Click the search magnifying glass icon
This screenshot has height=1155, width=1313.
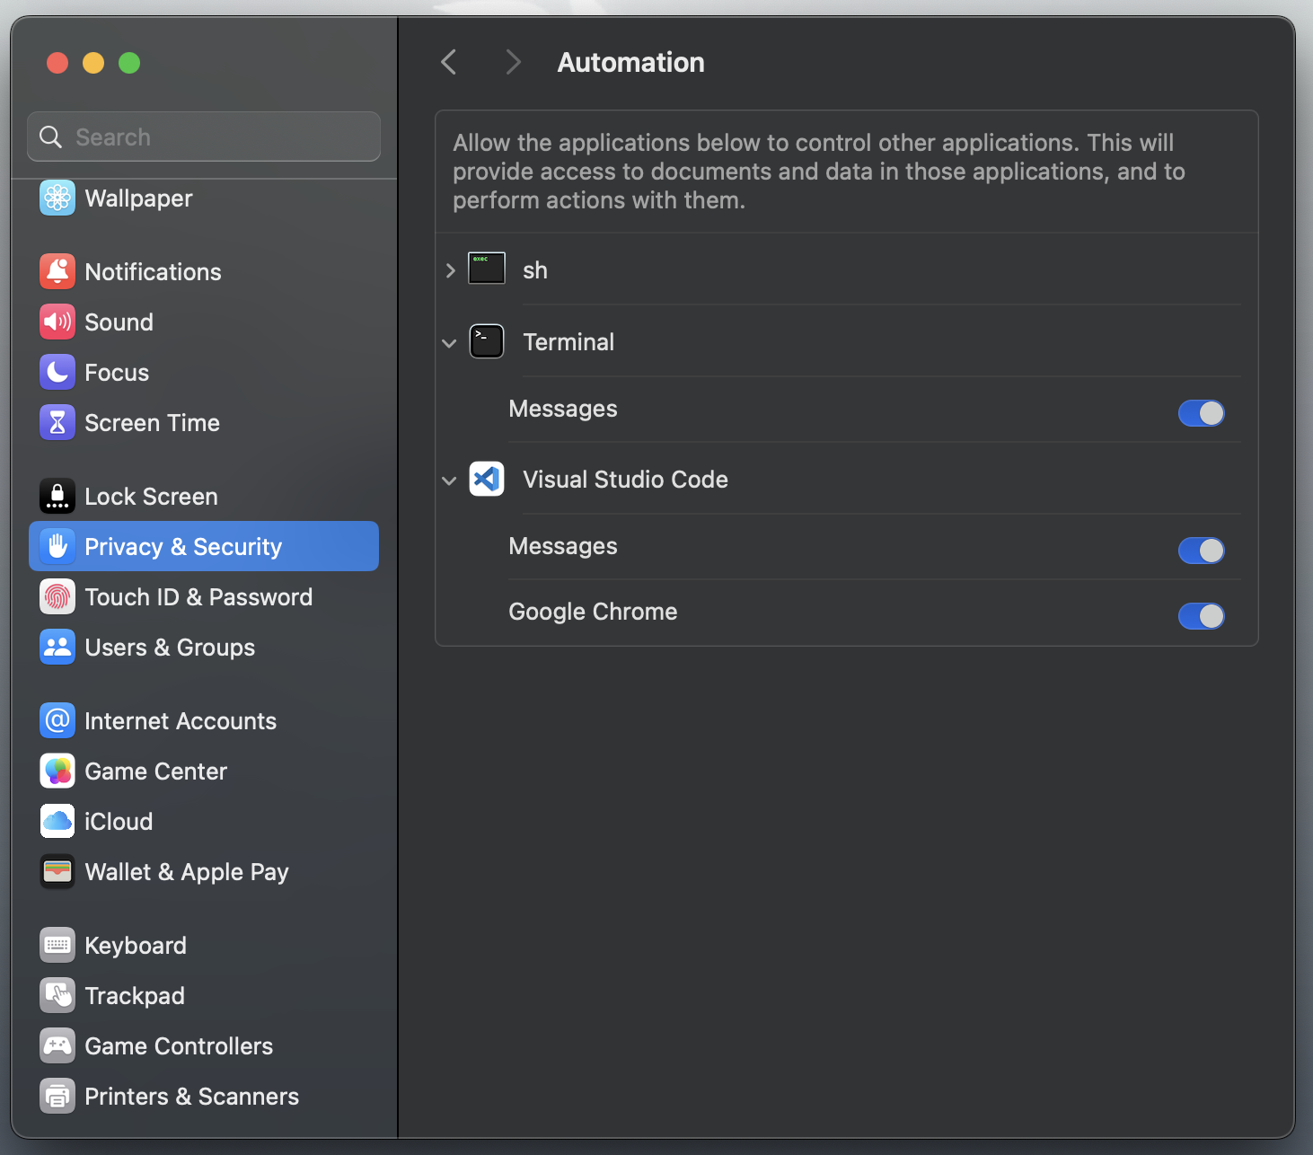(x=51, y=137)
